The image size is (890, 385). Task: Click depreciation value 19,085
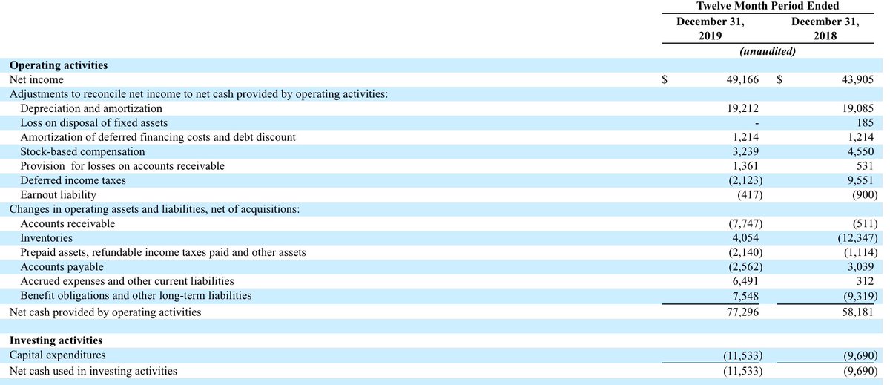coord(859,108)
